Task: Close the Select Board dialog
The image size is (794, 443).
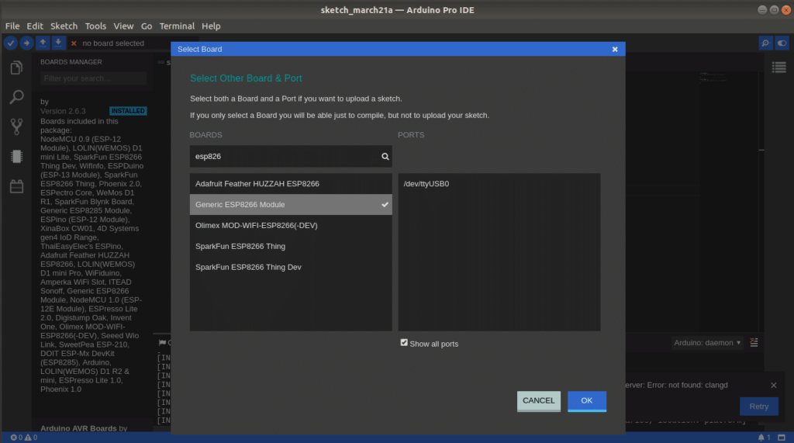Action: [615, 49]
